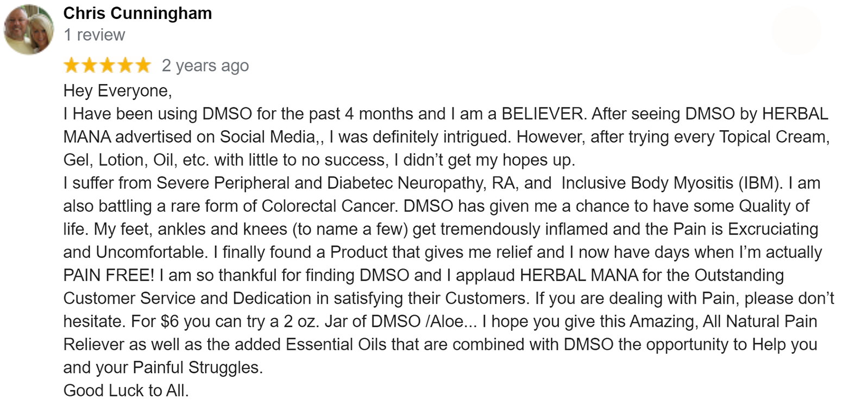The height and width of the screenshot is (406, 842).
Task: Click the "PAIN FREE!" text
Action: (x=109, y=276)
